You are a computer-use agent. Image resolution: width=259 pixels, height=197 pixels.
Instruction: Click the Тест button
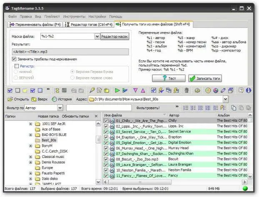click(169, 78)
